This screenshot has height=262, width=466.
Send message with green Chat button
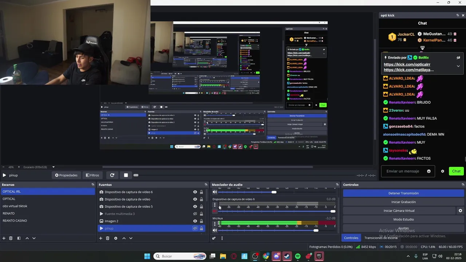tap(457, 171)
